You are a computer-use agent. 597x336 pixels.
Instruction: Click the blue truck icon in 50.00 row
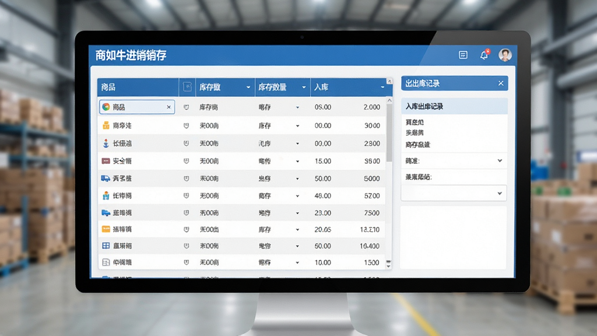(106, 178)
